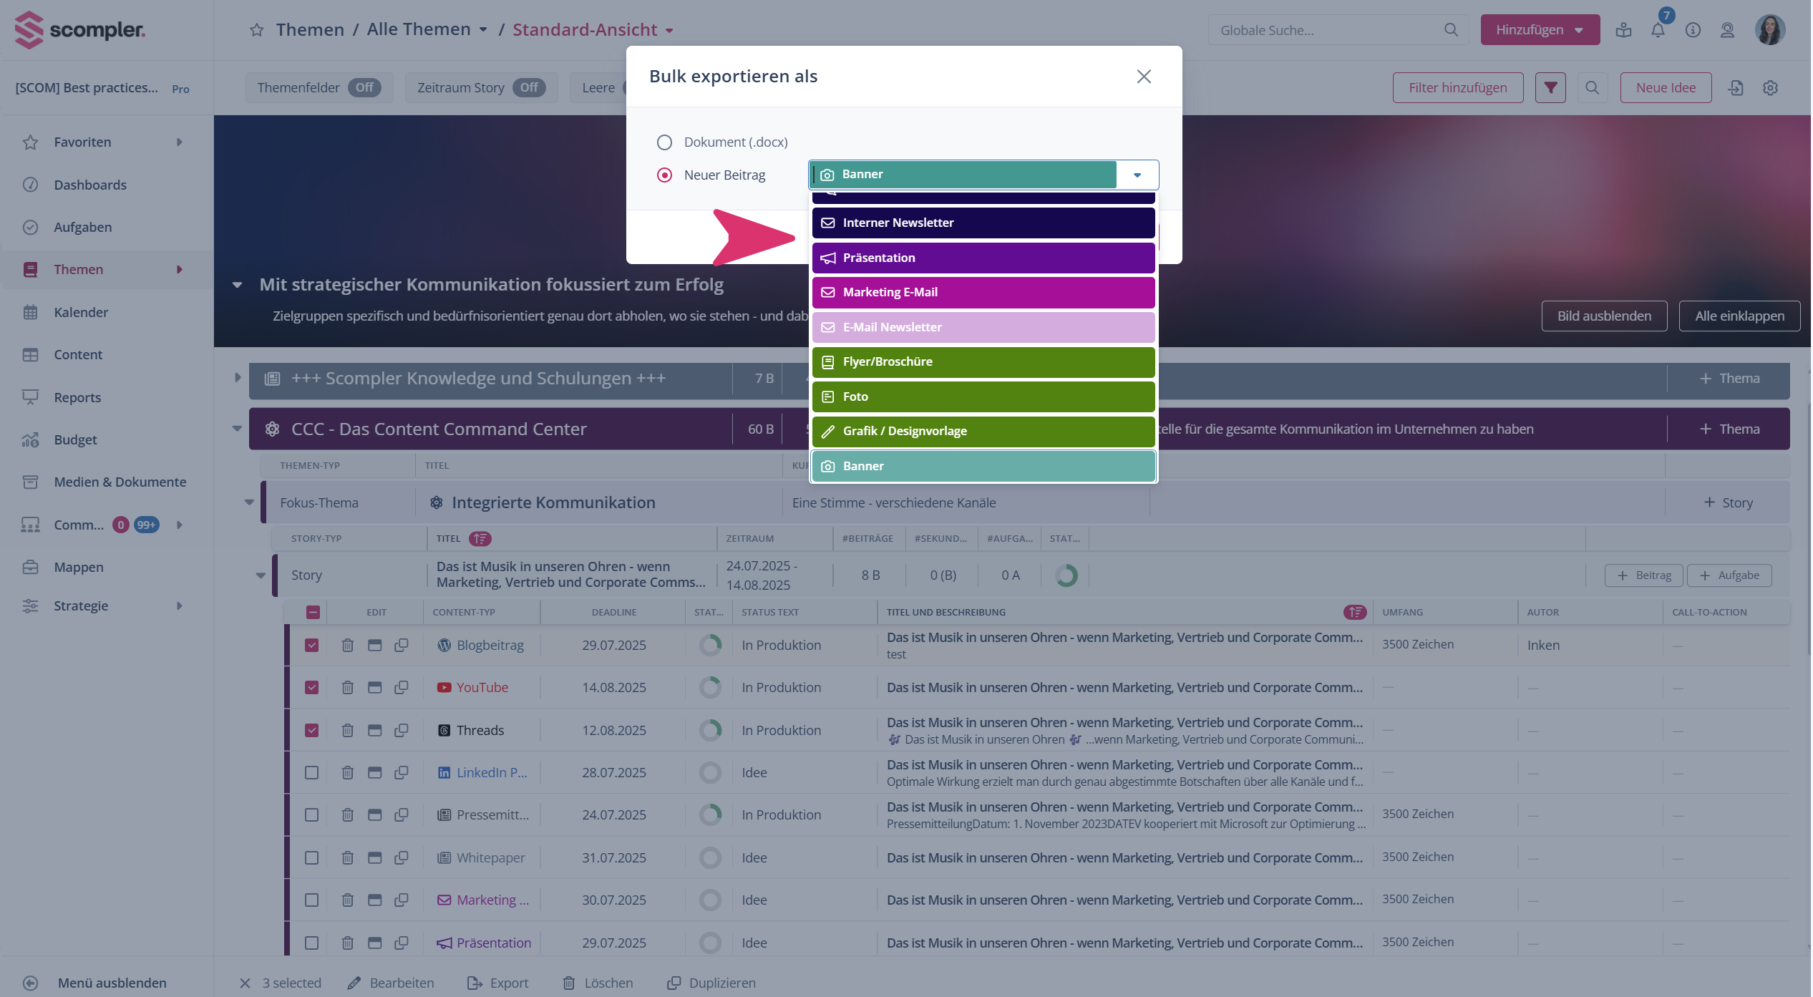Open the filter funnel icon
Screen dimensions: 1813x997
click(x=1550, y=87)
